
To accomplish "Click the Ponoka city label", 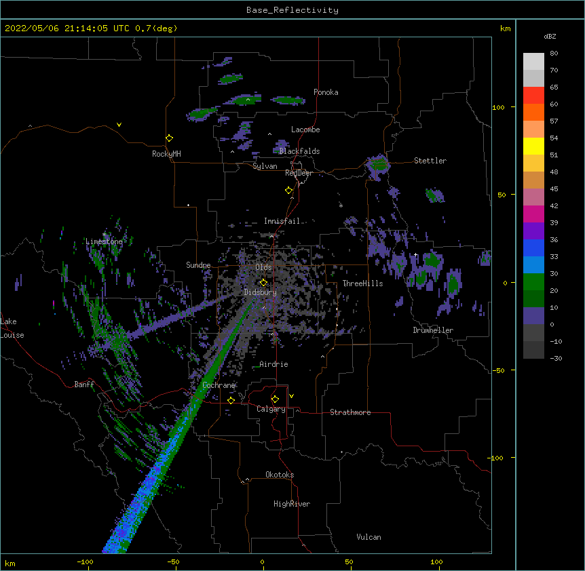I will (x=326, y=92).
